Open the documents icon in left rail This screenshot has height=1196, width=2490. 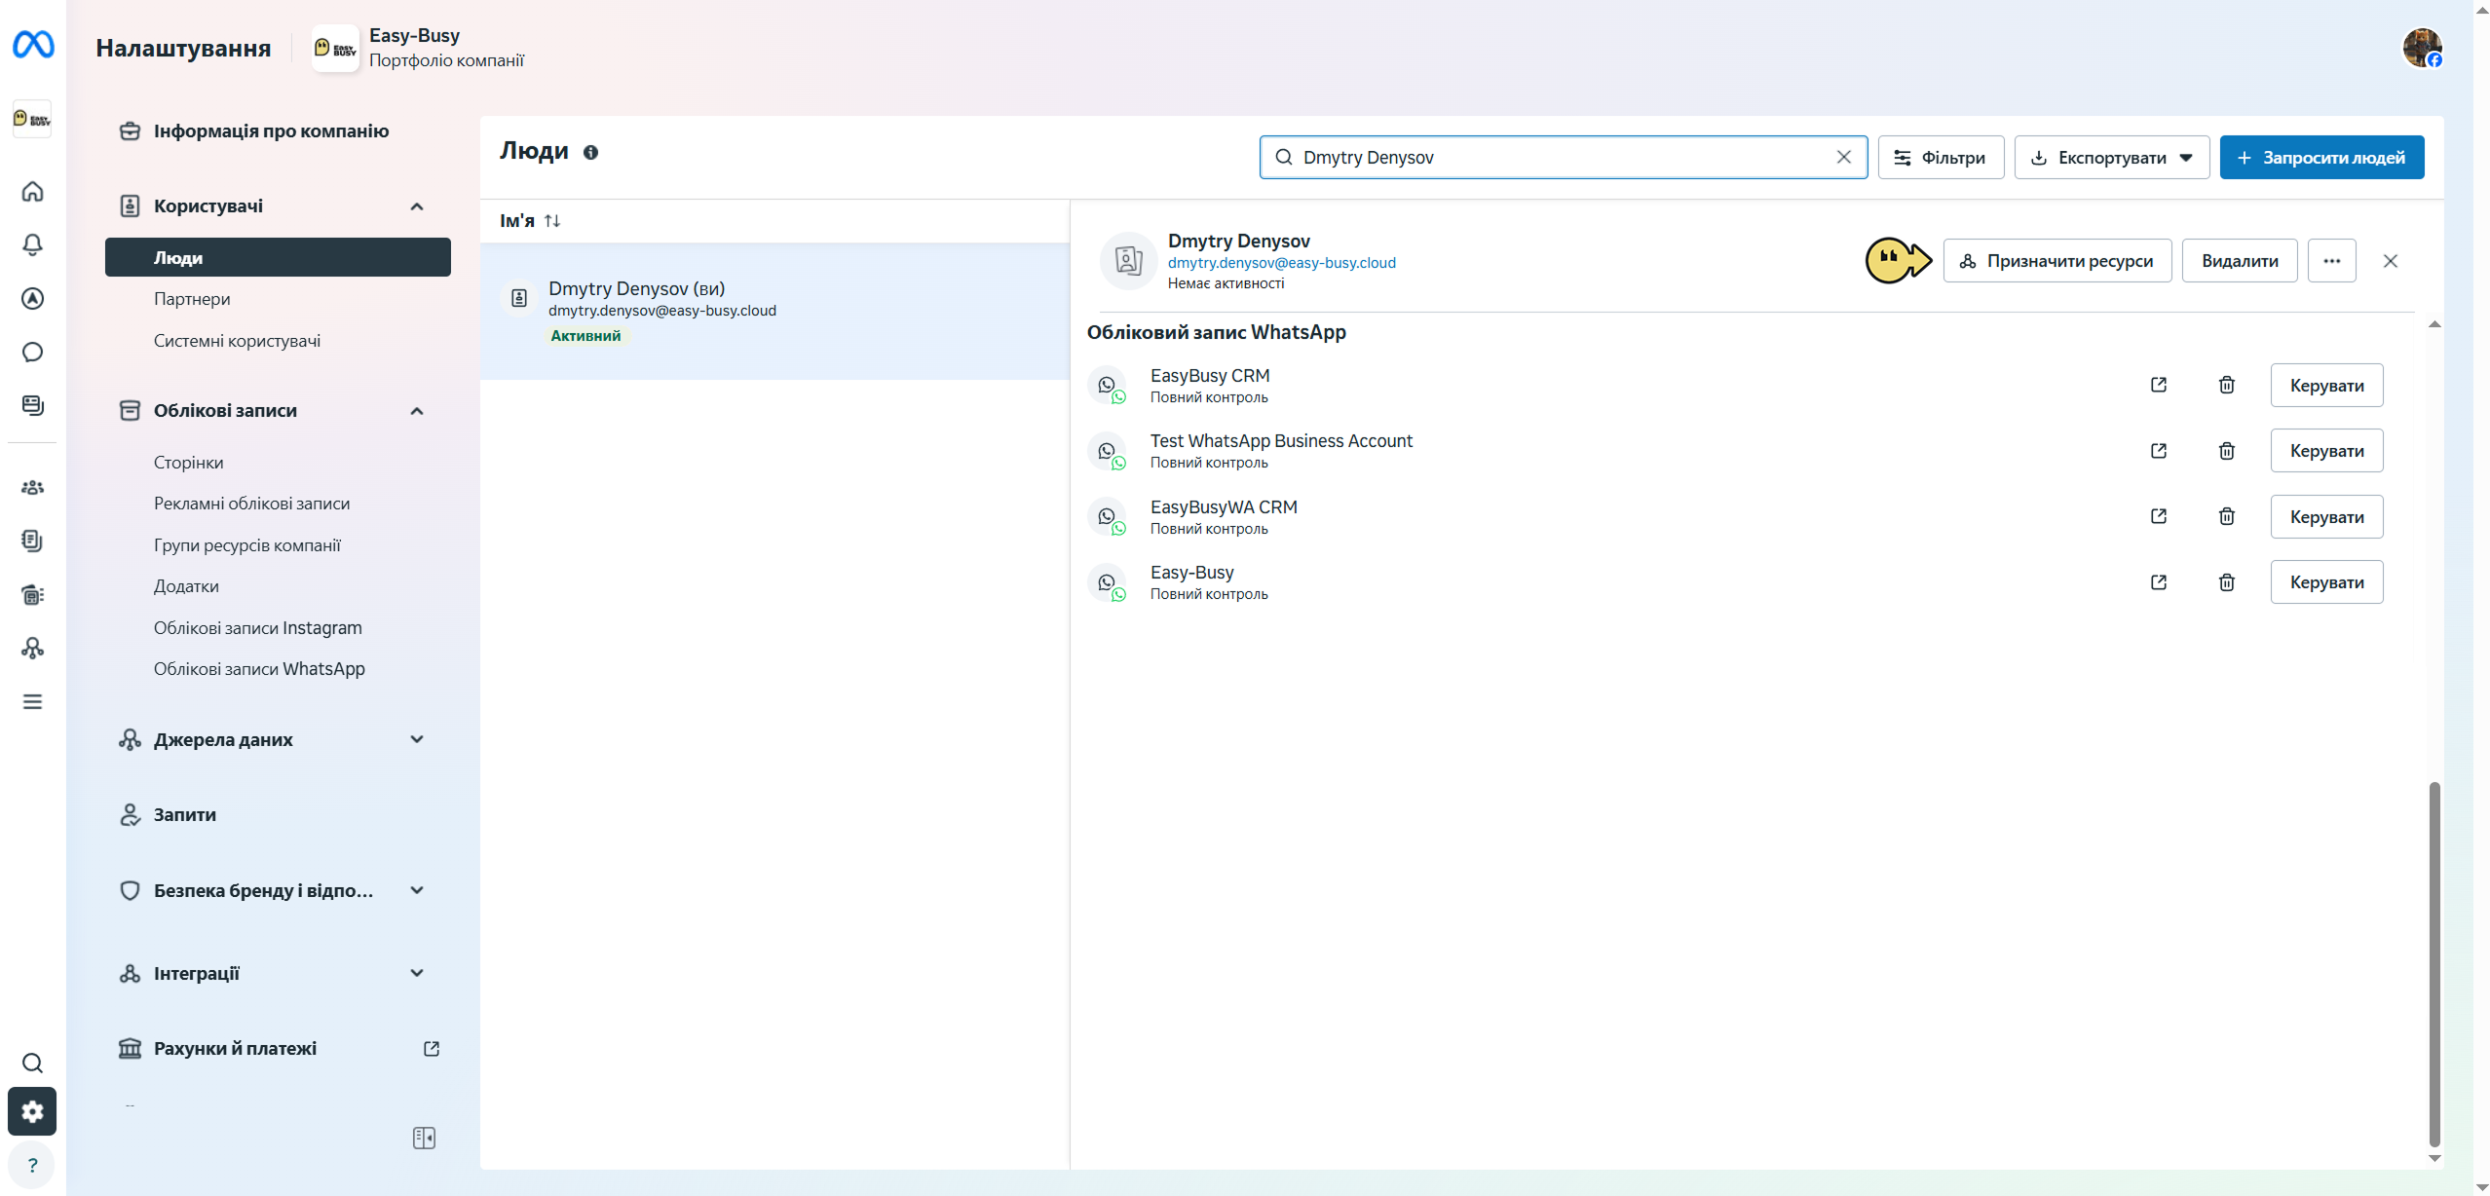point(32,541)
